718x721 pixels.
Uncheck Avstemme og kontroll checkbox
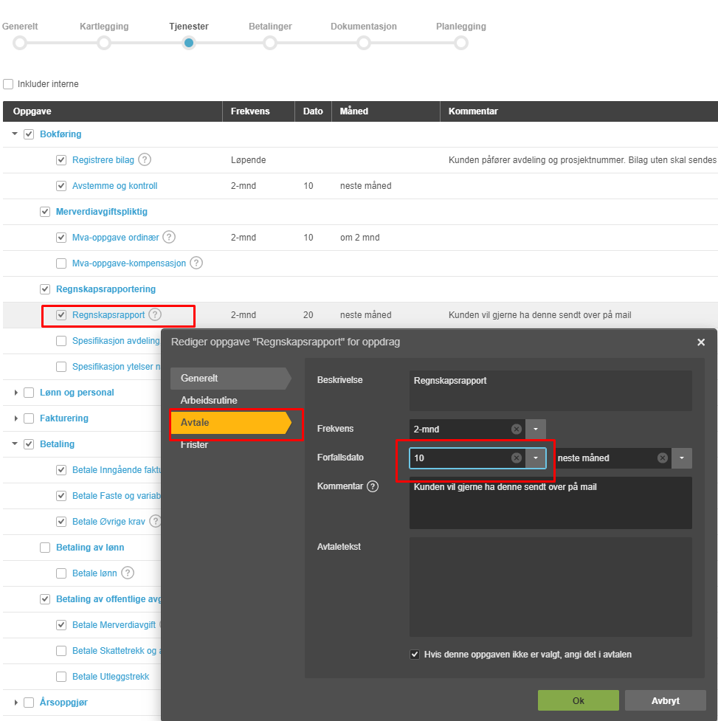click(x=61, y=186)
